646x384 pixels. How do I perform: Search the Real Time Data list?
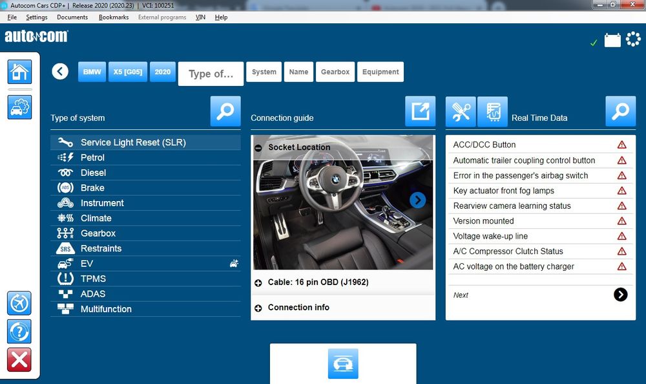620,111
